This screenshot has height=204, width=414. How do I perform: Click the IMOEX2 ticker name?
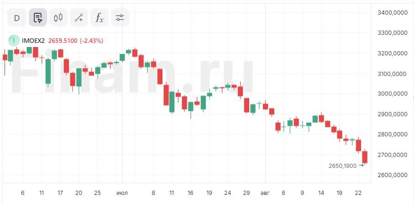point(33,41)
